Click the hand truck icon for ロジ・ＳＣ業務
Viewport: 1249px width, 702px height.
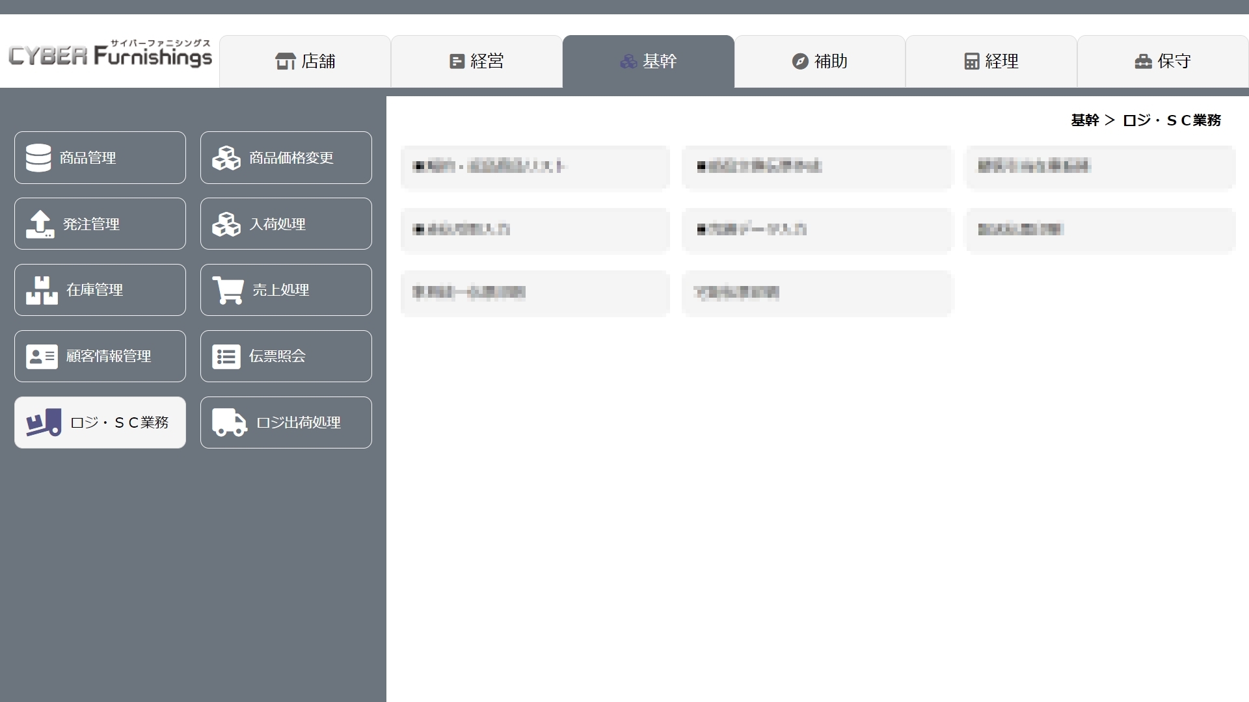click(44, 422)
